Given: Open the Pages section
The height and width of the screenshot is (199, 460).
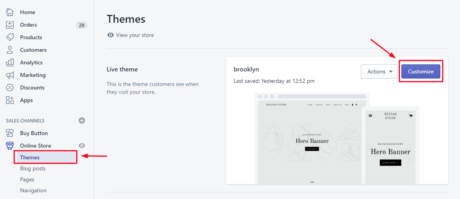Looking at the screenshot, I should [27, 179].
